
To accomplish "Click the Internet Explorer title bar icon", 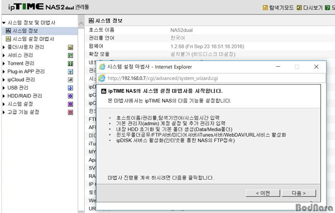I will pos(102,67).
